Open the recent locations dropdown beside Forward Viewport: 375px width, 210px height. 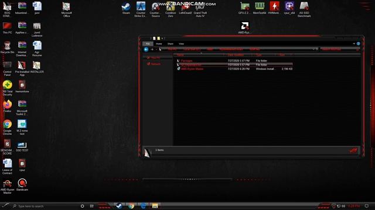(156, 50)
